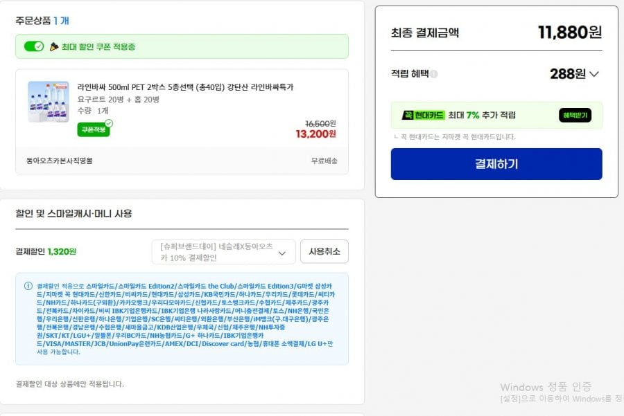The image size is (624, 416).
Task: Click the 사용취소 button
Action: tap(324, 251)
